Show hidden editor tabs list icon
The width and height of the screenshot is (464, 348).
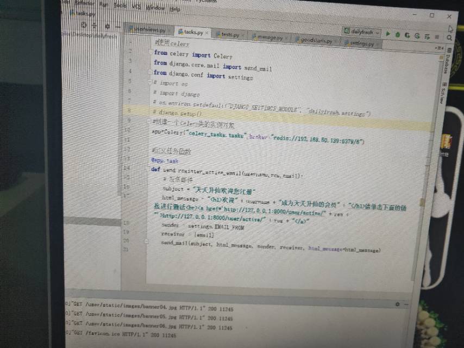coord(439,48)
